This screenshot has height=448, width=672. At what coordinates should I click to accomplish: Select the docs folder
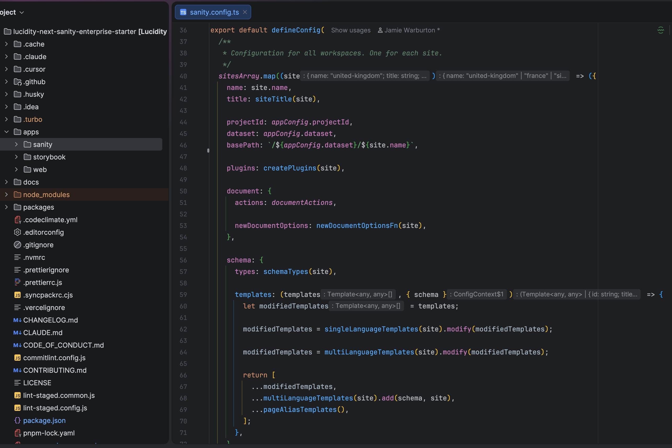point(31,182)
